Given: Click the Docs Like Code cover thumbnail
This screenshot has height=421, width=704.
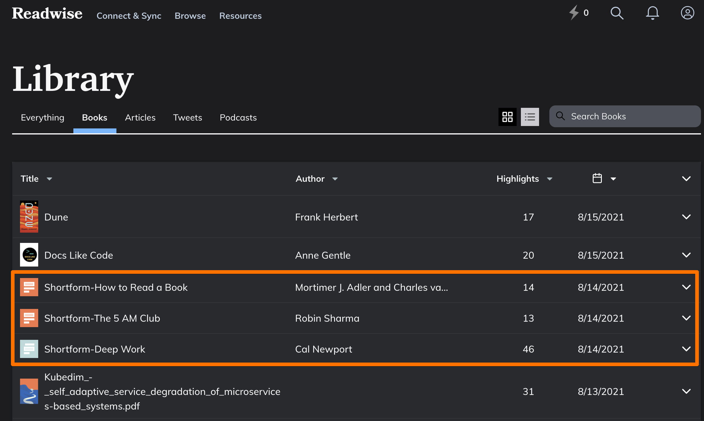Looking at the screenshot, I should pos(29,255).
